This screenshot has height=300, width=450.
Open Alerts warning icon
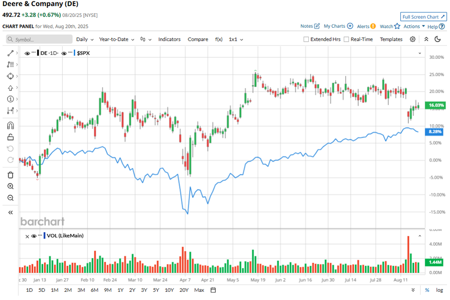coord(373,26)
